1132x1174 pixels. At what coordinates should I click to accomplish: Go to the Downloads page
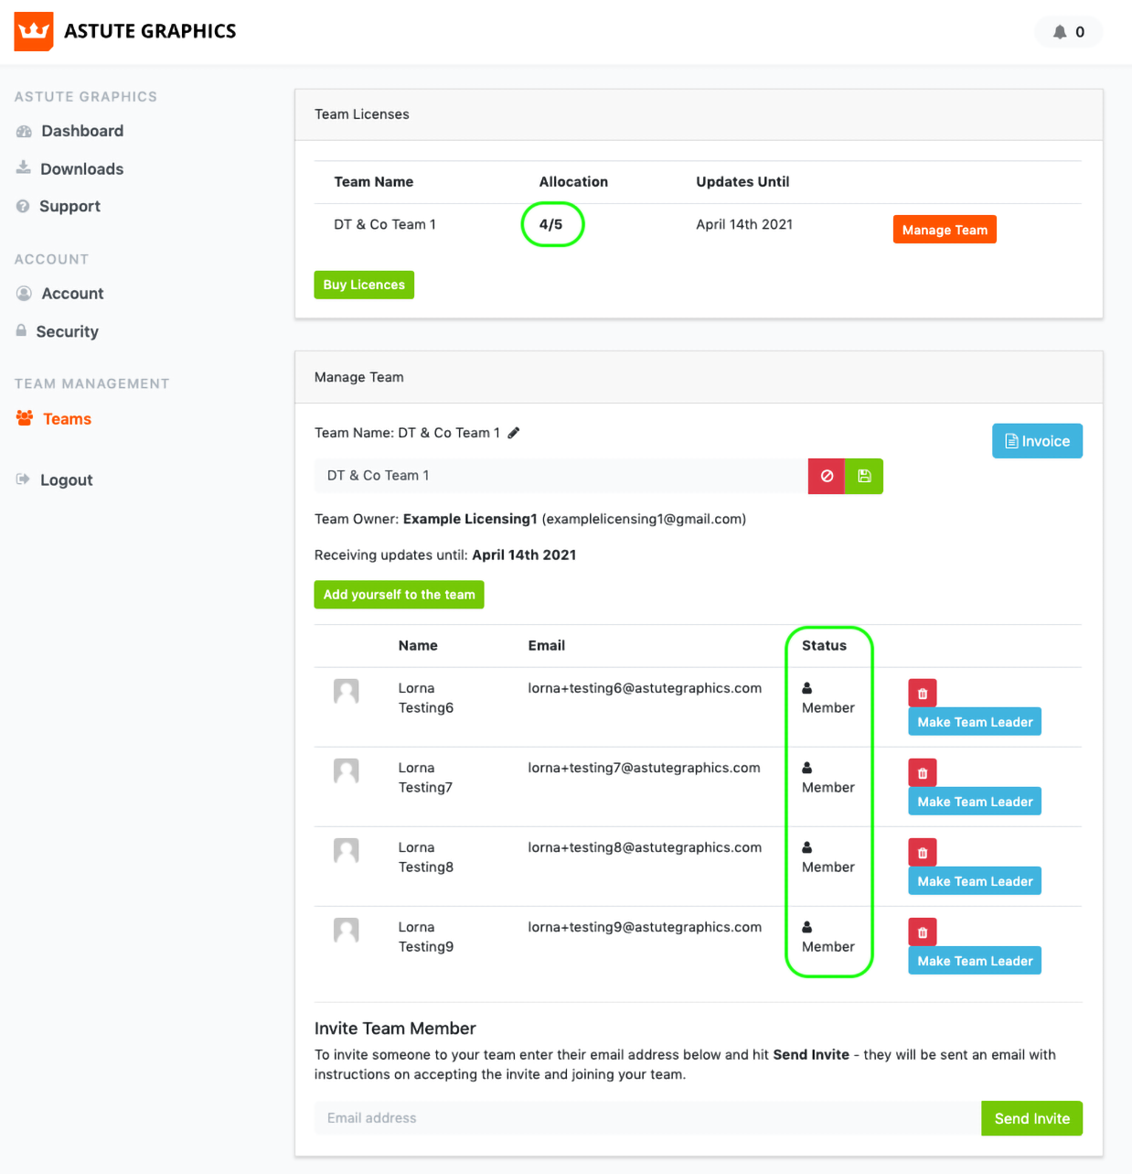81,169
